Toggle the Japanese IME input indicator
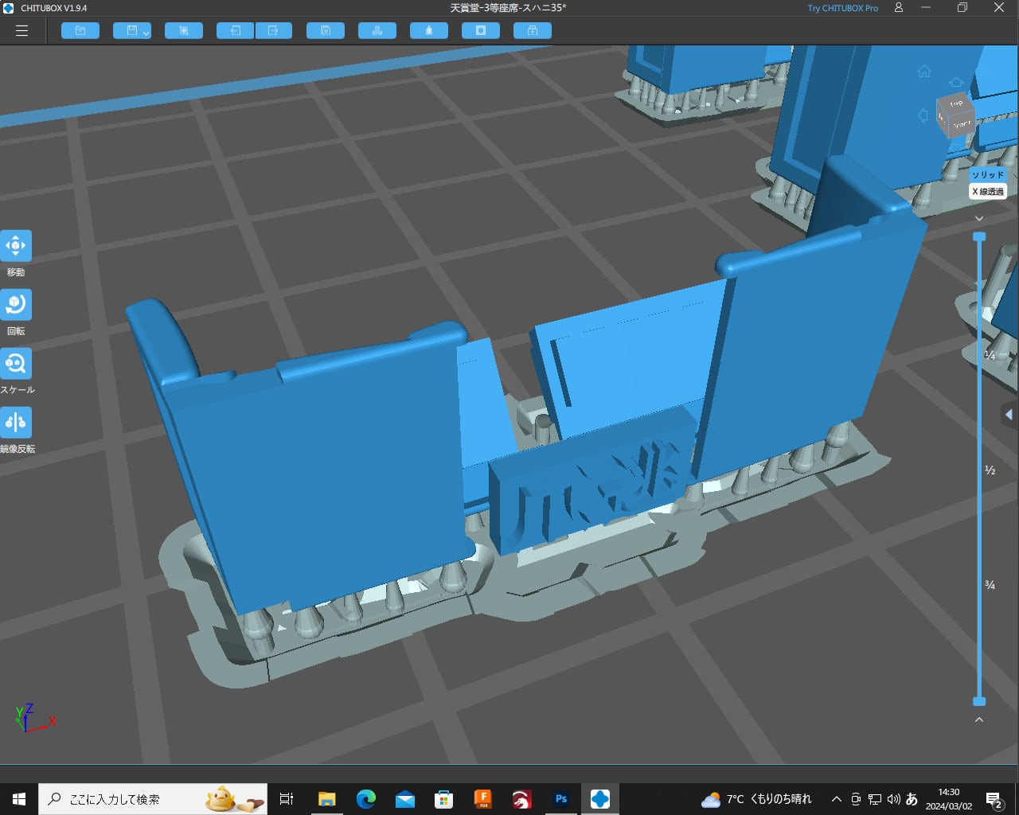This screenshot has width=1019, height=815. 912,799
